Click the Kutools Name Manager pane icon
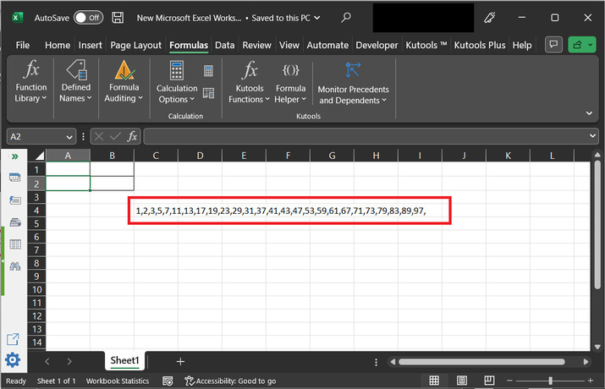 pyautogui.click(x=14, y=222)
